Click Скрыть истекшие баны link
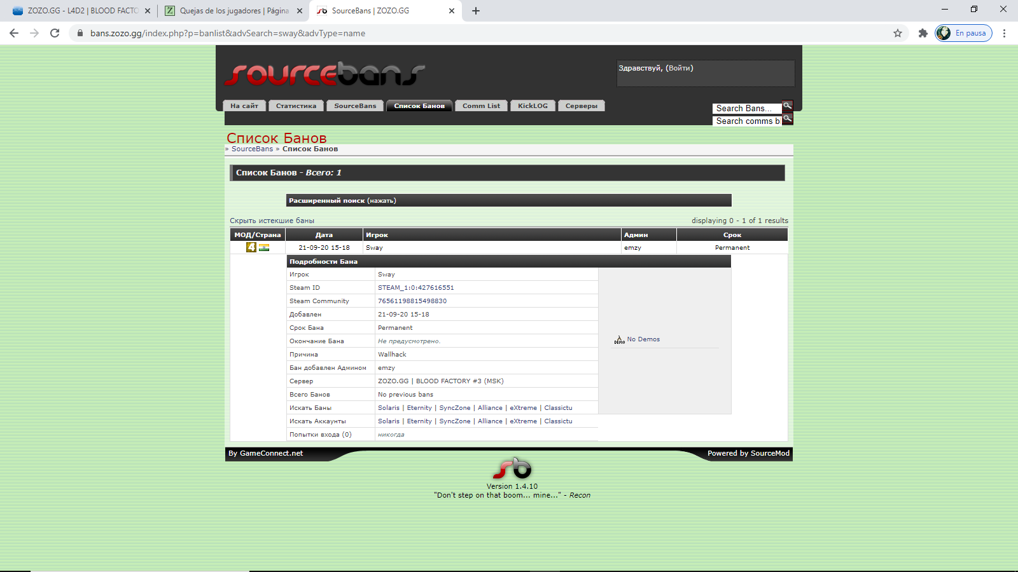 [272, 221]
